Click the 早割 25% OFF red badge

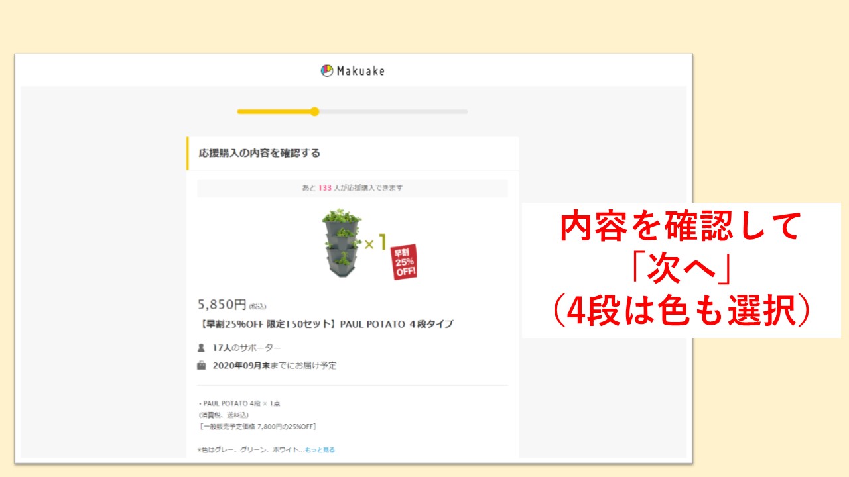pos(404,261)
